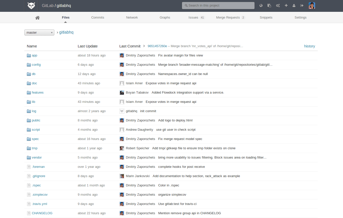Click the .foreman file icon
This screenshot has height=218, width=343.
(29, 167)
